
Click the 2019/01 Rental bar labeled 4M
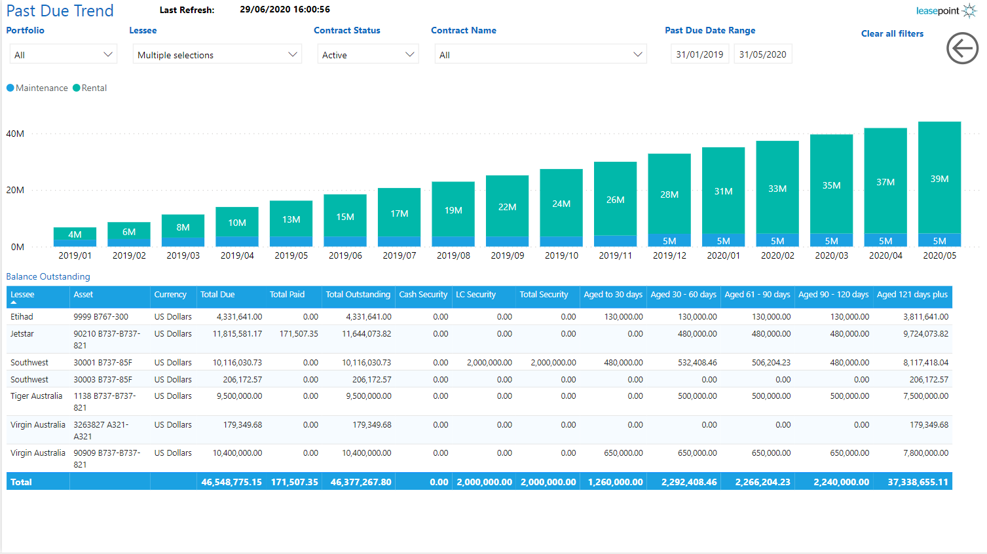click(x=75, y=234)
